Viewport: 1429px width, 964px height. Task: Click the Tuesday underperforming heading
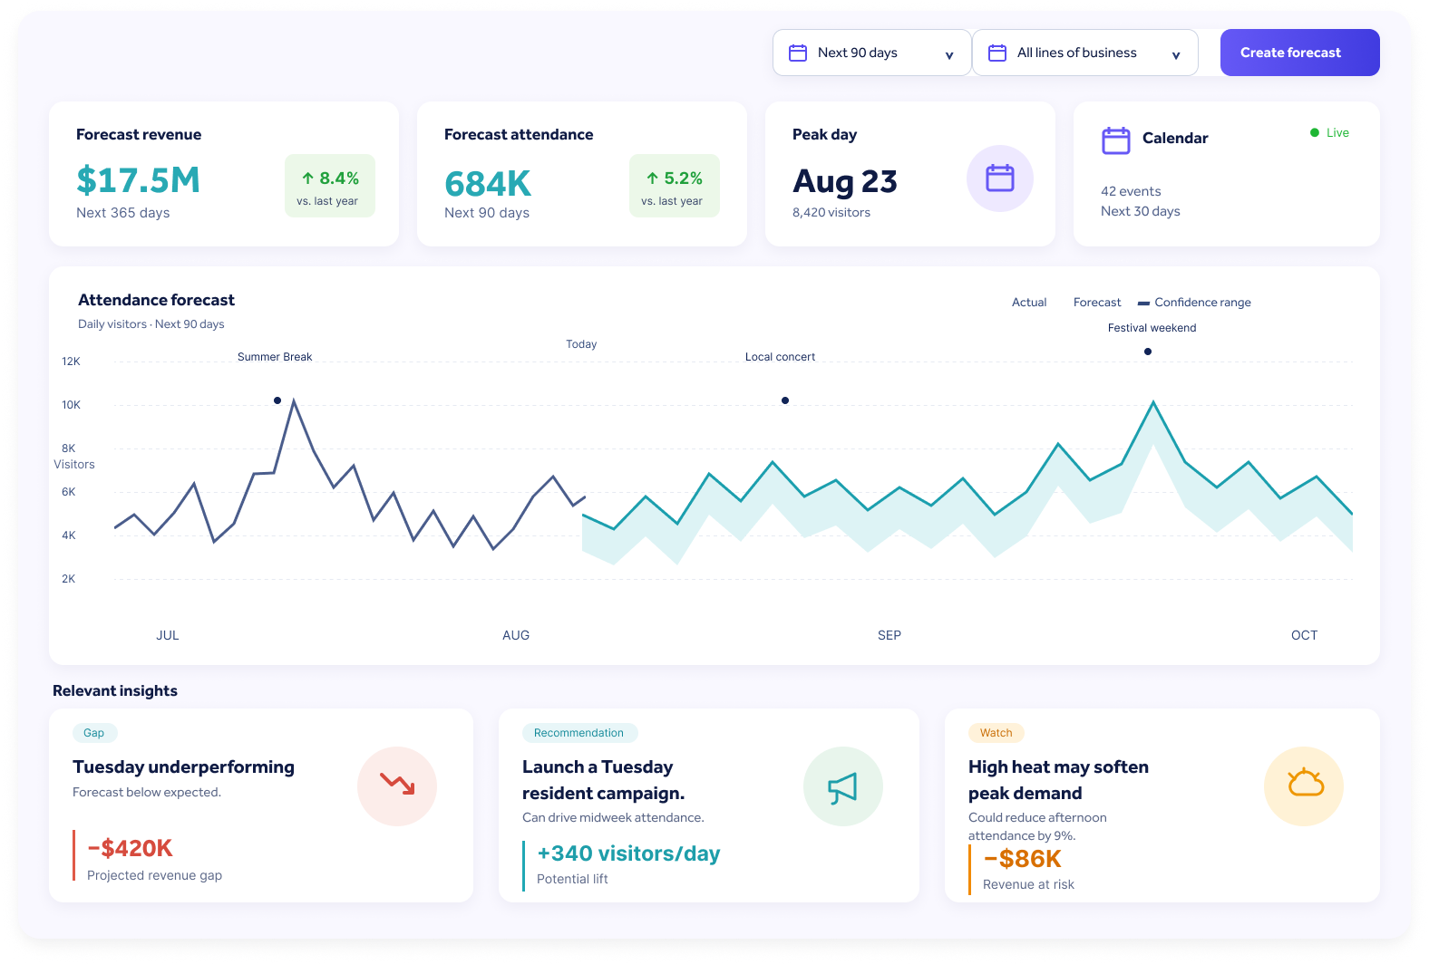point(184,767)
